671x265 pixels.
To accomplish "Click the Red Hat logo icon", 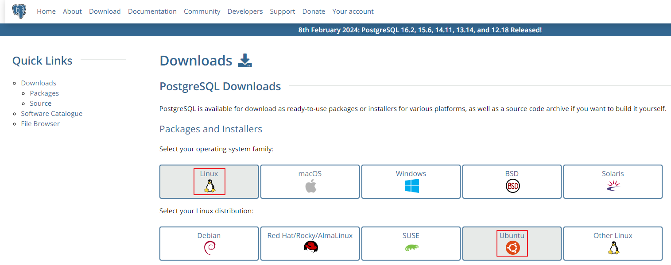I will pos(310,248).
